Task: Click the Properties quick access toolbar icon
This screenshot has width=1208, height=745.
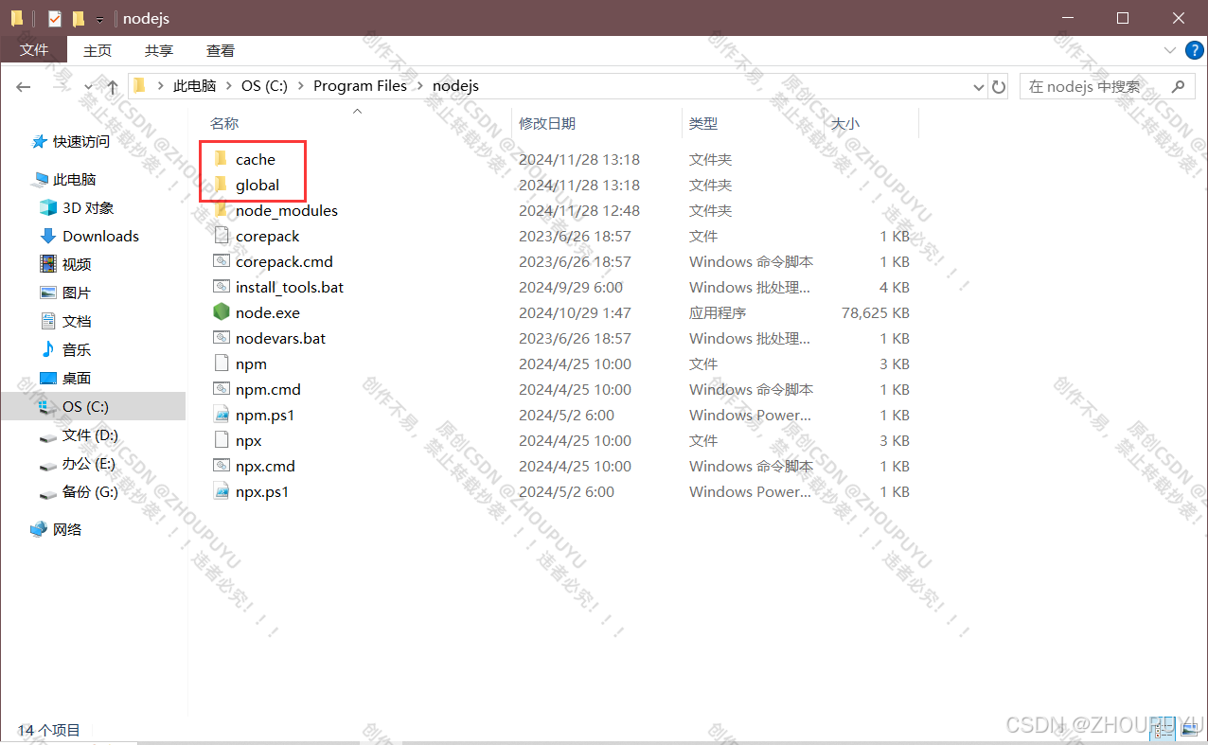Action: tap(55, 18)
